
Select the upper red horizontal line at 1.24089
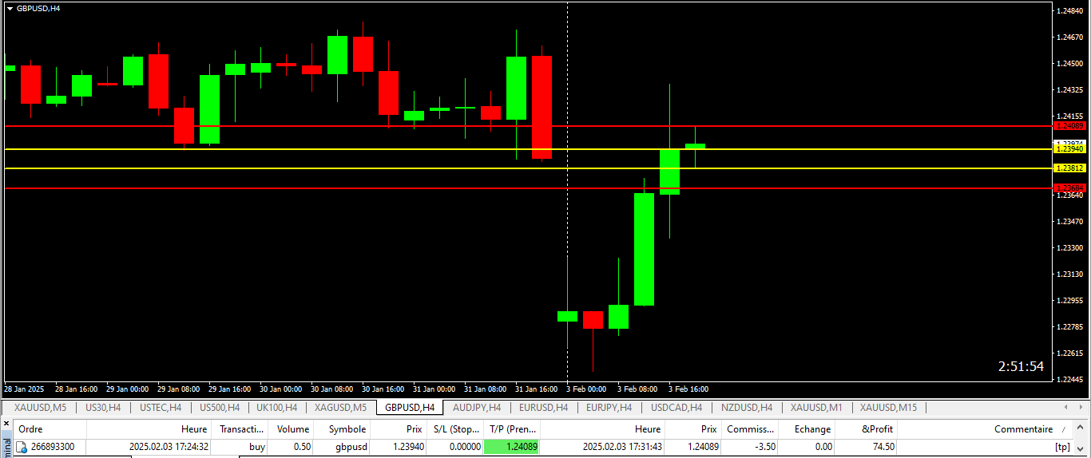(319, 126)
